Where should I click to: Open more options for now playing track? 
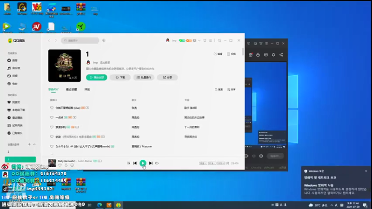(72, 165)
